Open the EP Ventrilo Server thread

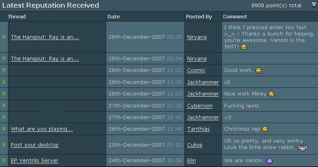(34, 161)
